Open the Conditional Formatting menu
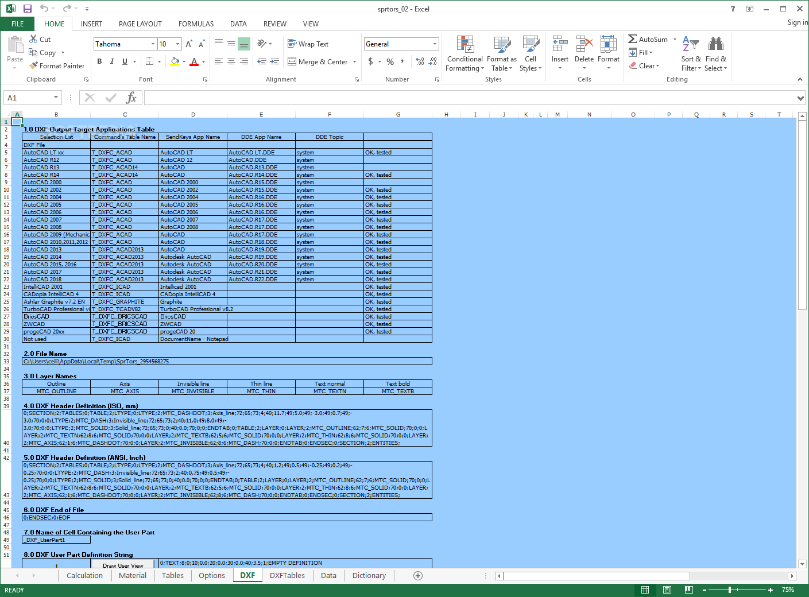 tap(465, 54)
